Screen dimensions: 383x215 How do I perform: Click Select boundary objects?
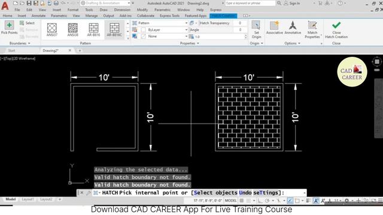pyautogui.click(x=28, y=23)
